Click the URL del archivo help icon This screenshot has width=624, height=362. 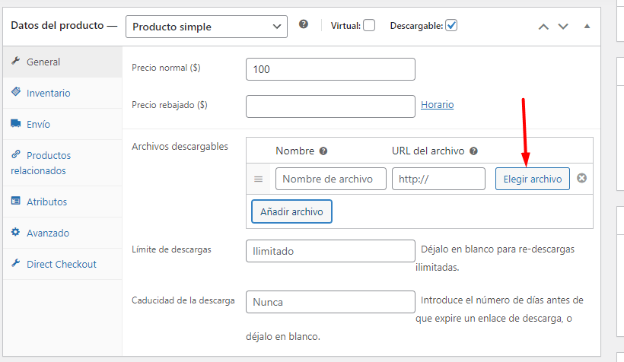point(473,151)
